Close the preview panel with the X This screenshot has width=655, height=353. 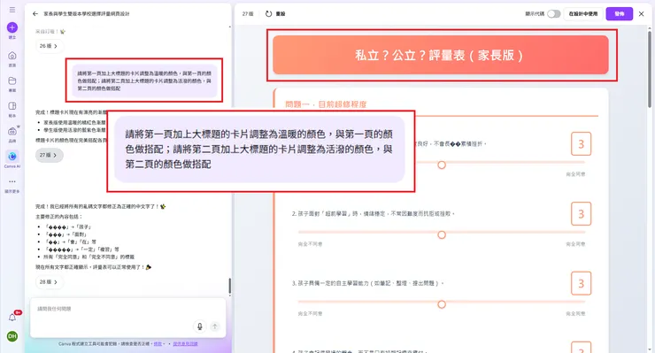coord(641,14)
